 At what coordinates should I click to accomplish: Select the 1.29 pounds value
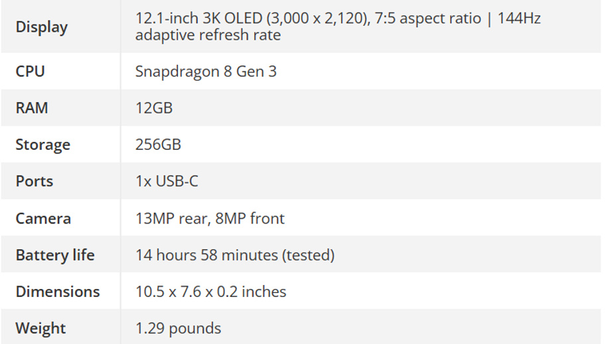coord(178,329)
